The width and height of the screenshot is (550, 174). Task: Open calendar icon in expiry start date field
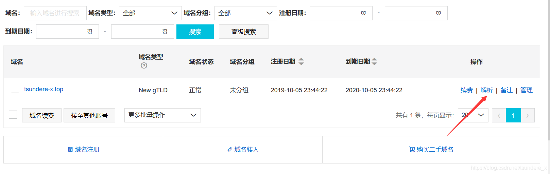[x=90, y=31]
